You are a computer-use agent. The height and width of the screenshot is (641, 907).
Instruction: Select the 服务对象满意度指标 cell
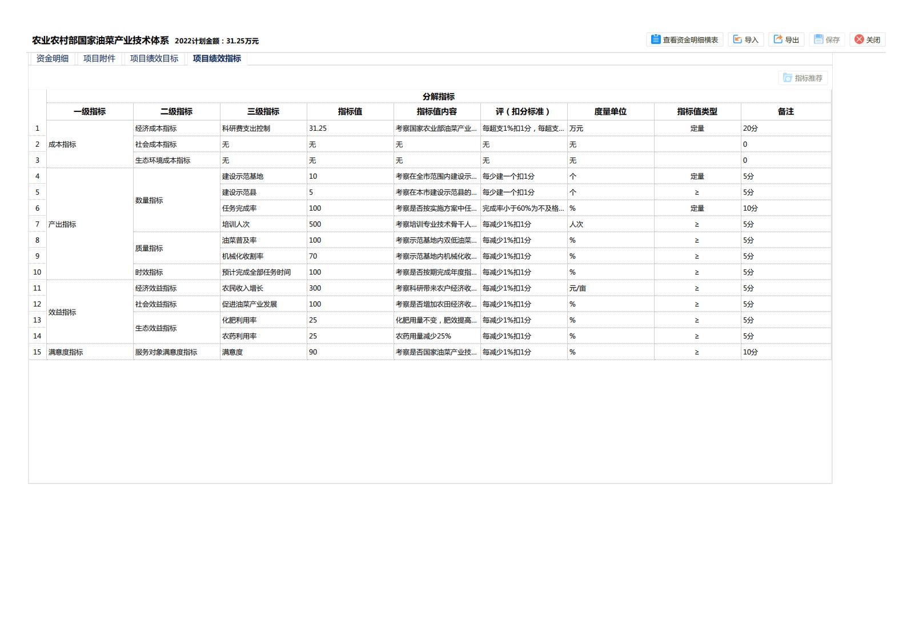166,352
